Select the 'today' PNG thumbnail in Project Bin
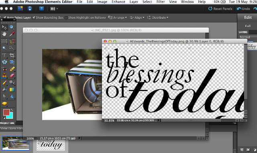This screenshot has height=153, width=257. click(x=51, y=145)
